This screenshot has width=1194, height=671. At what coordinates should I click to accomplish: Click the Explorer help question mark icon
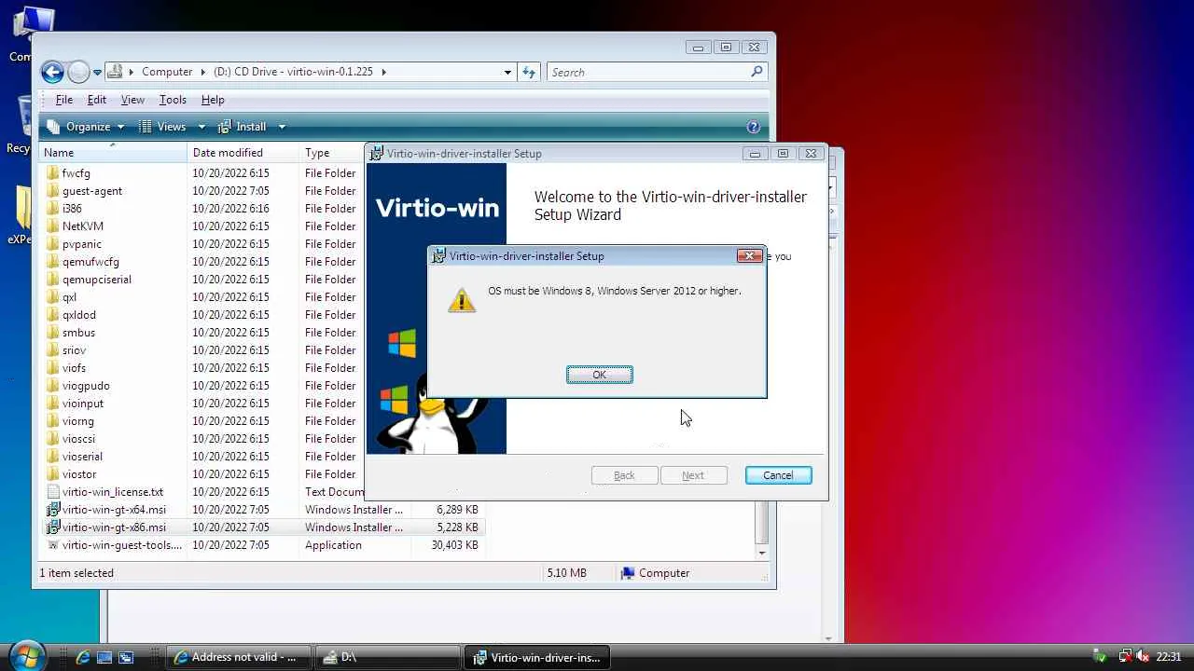click(754, 127)
